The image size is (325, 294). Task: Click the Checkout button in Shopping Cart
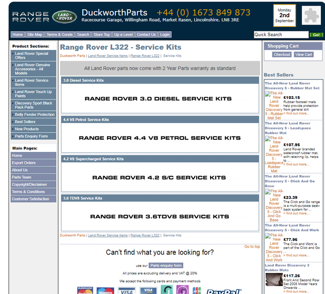(282, 54)
